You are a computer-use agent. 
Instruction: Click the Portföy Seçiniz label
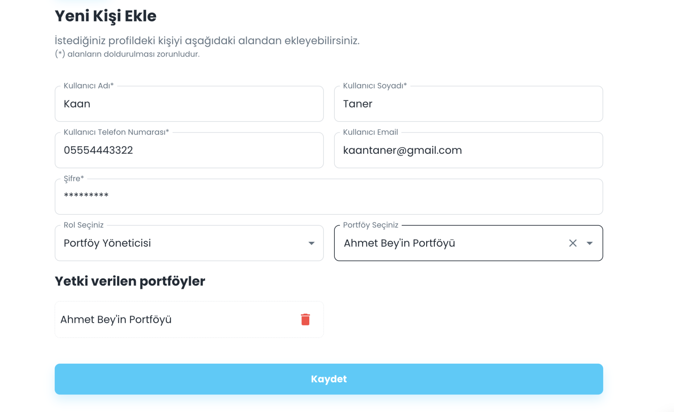click(370, 225)
